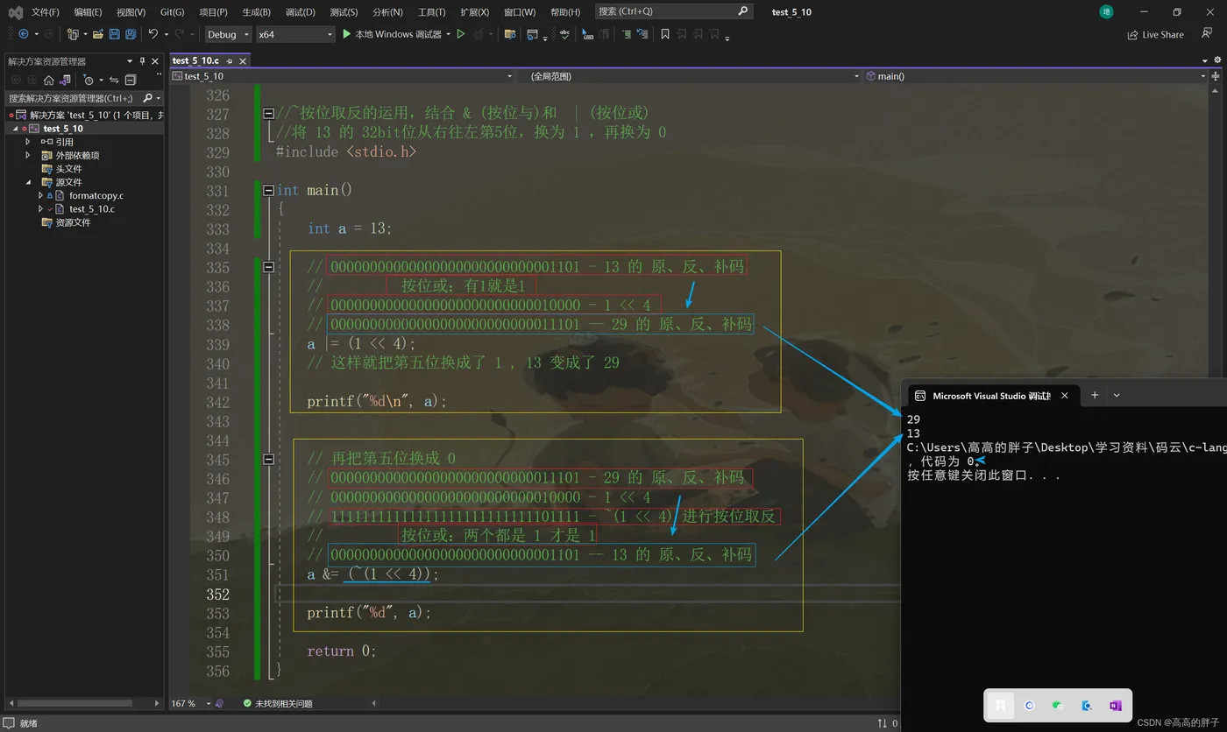Click the navigate backward arrow icon

coord(24,34)
